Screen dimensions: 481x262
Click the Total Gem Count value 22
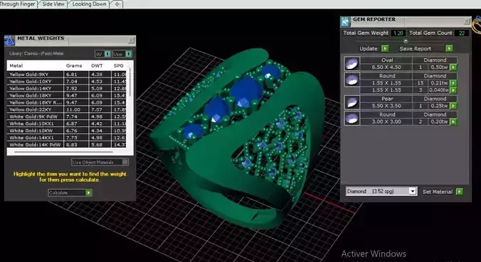click(462, 33)
